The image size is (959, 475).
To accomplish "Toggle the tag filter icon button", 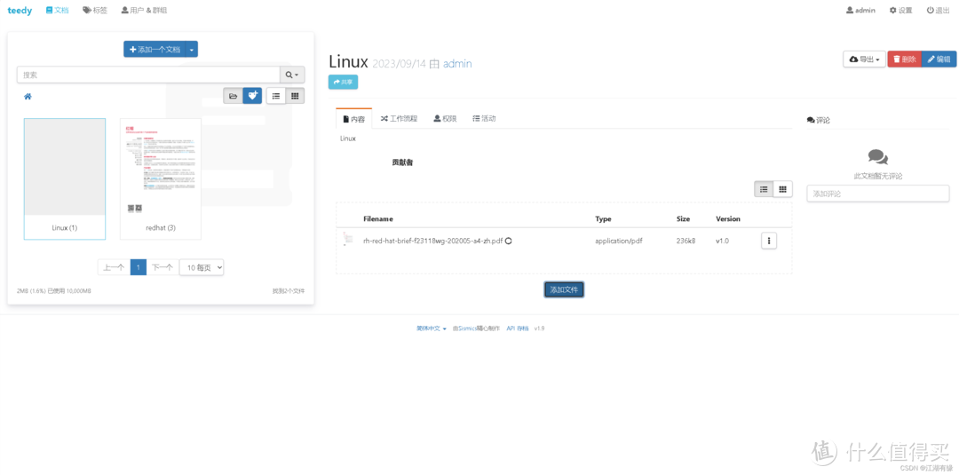I will point(252,96).
